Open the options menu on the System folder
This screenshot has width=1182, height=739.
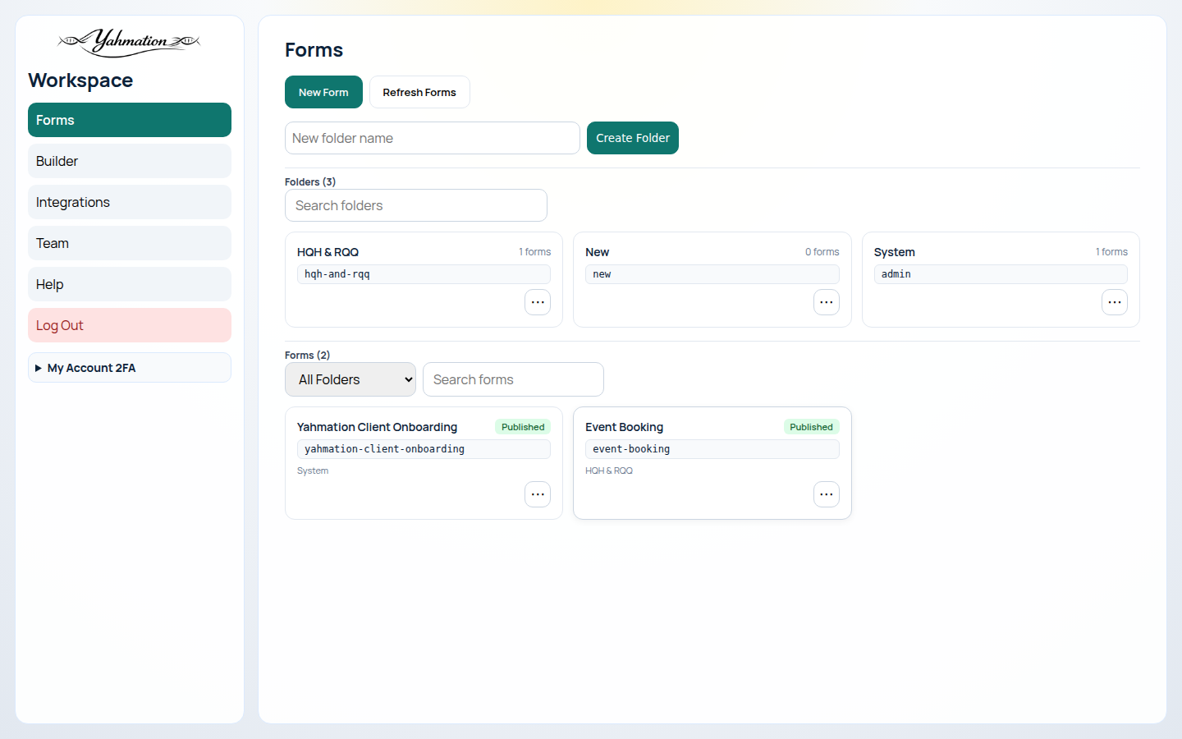pyautogui.click(x=1115, y=302)
